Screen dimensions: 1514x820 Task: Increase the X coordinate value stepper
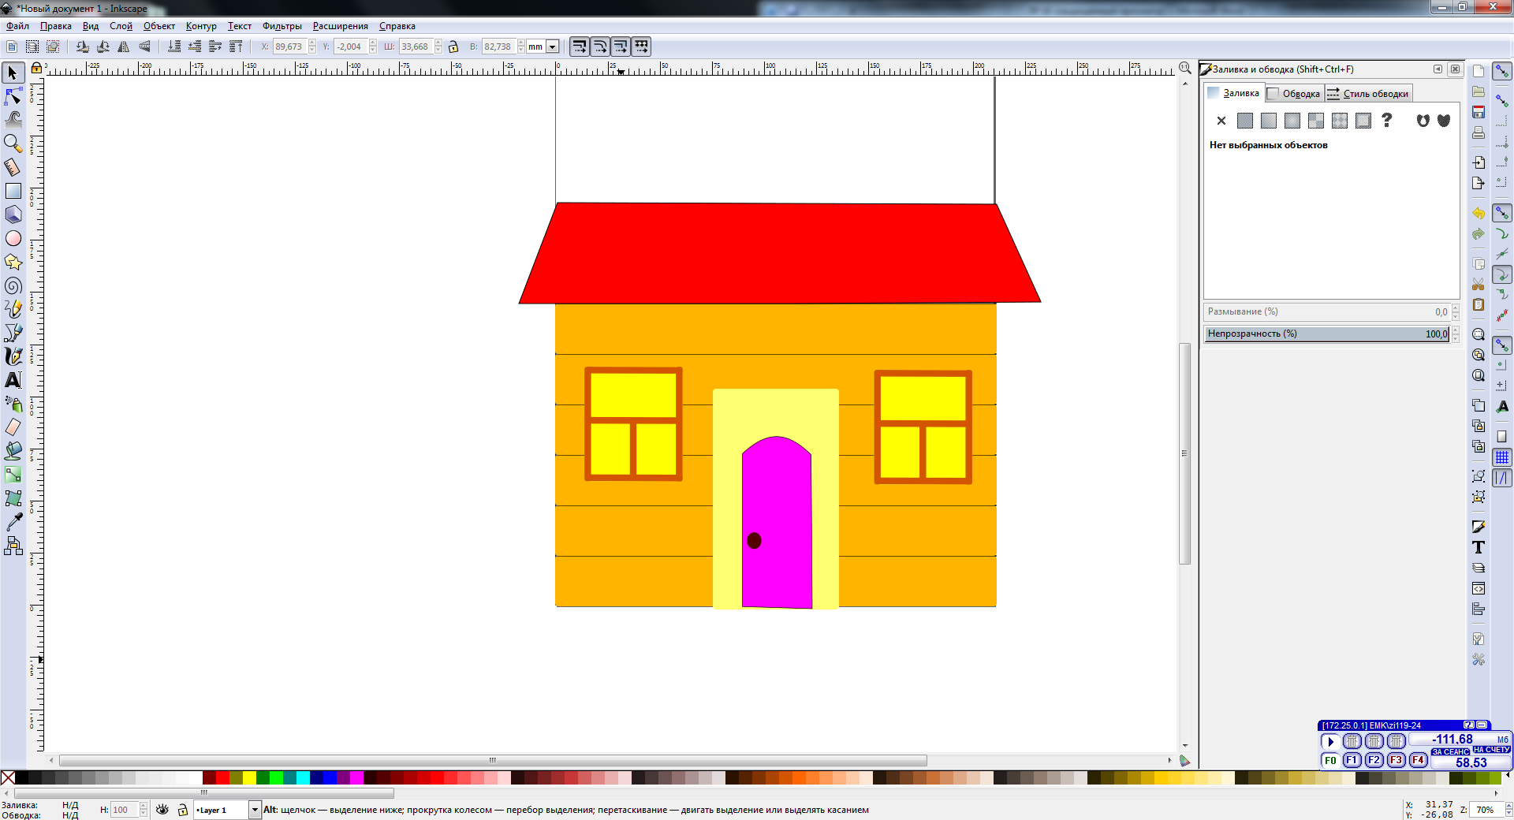(x=312, y=43)
